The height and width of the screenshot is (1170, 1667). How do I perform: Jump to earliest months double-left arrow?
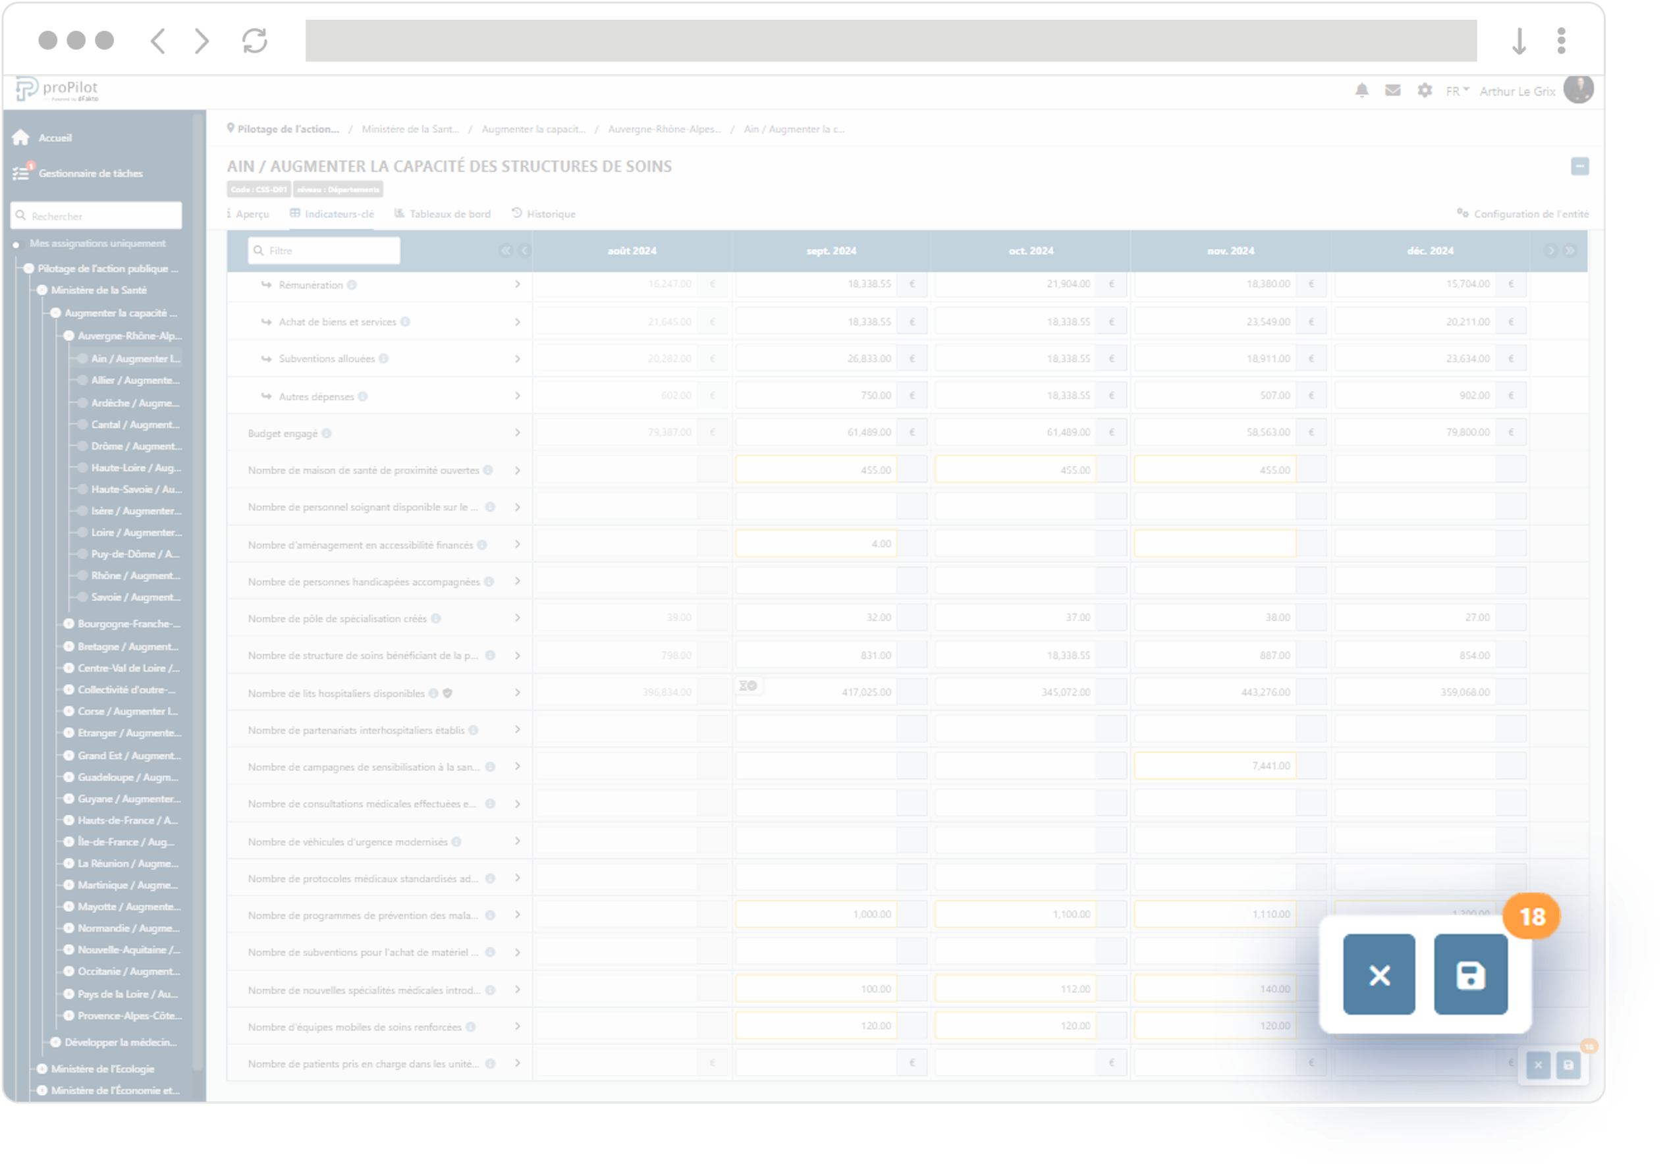[505, 250]
